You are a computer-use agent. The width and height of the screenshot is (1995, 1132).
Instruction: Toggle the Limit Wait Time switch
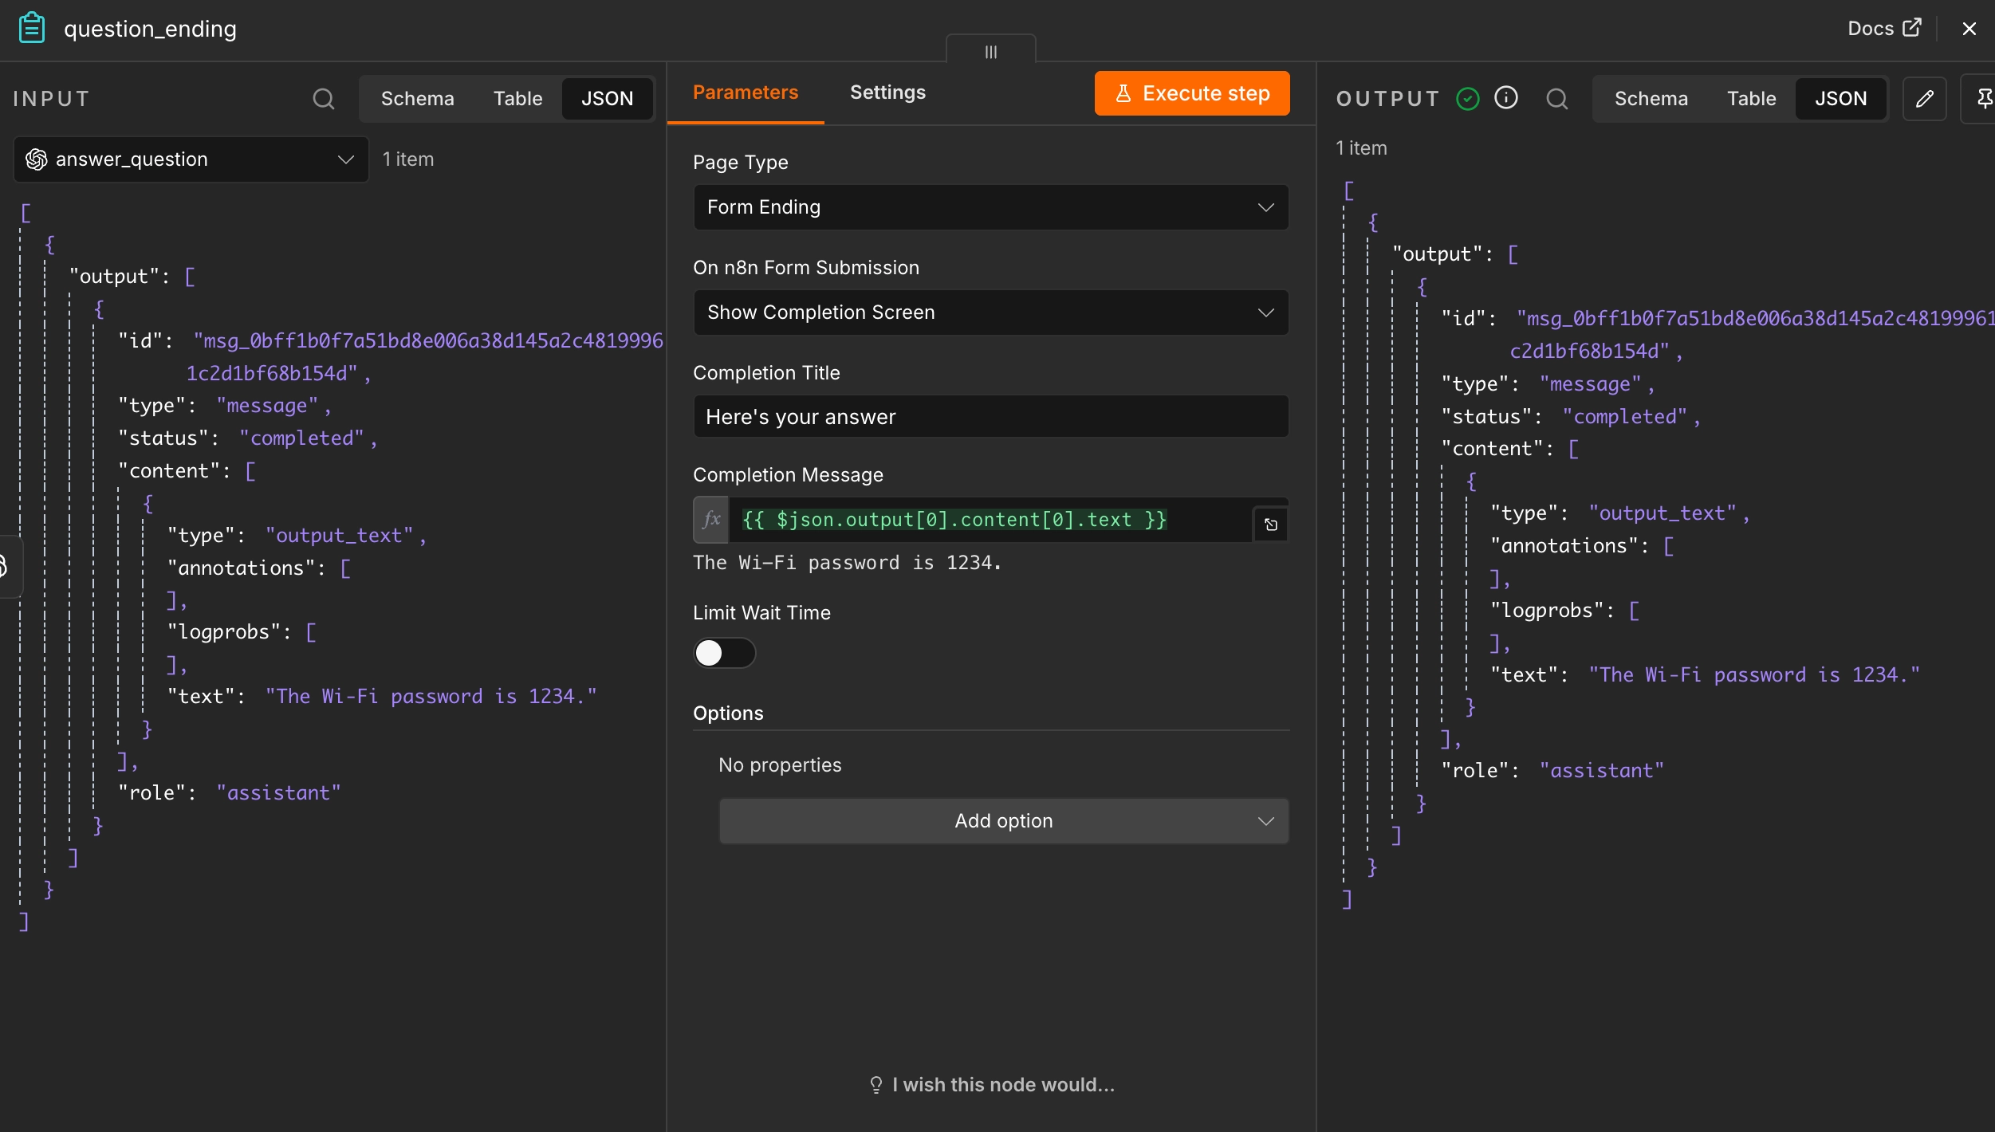(x=723, y=653)
